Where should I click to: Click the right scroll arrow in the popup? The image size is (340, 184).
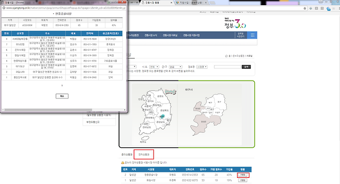(x=125, y=110)
